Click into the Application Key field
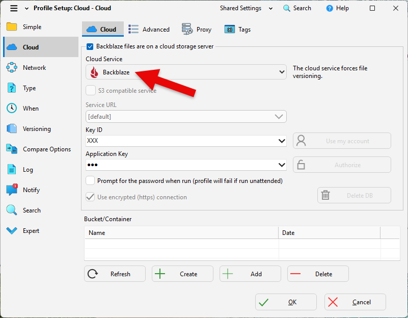 point(181,165)
